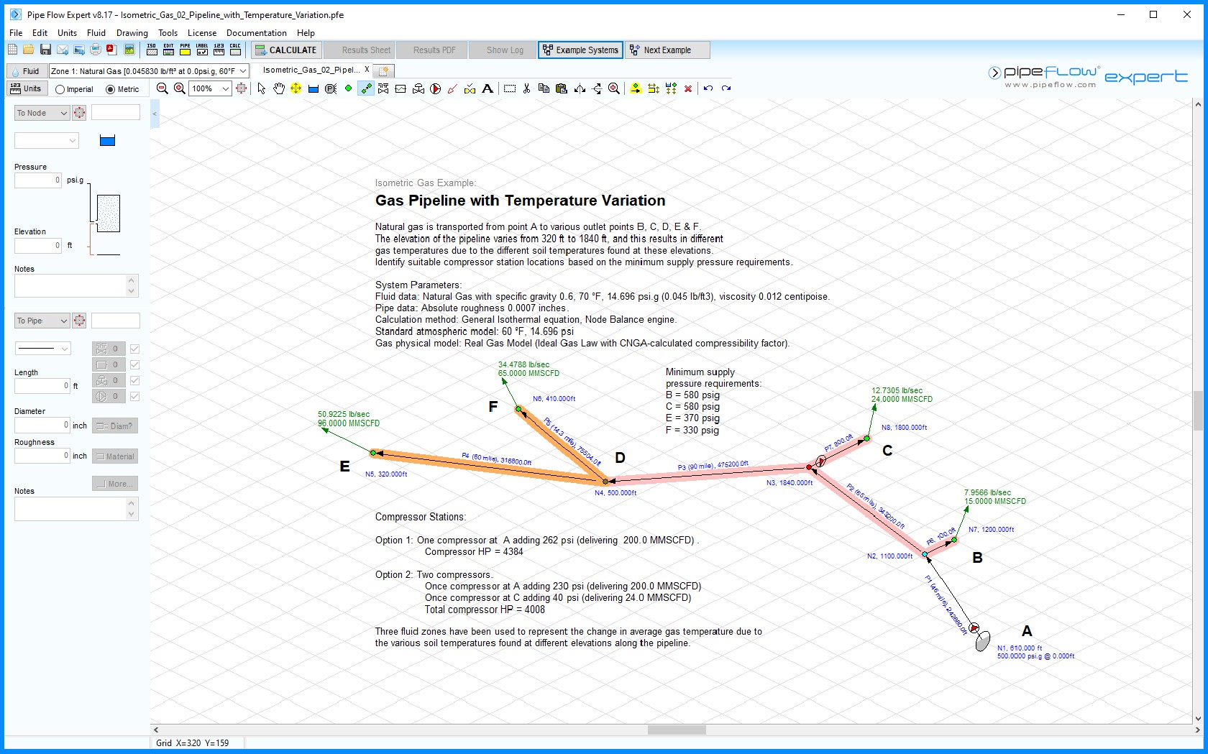Screen dimensions: 1208x754
Task: Open the File menu
Action: [x=16, y=33]
